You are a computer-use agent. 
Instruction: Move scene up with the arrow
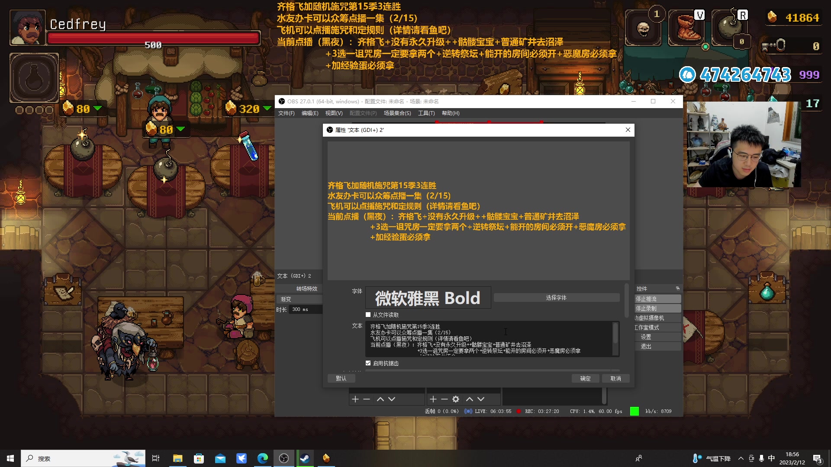coord(380,399)
